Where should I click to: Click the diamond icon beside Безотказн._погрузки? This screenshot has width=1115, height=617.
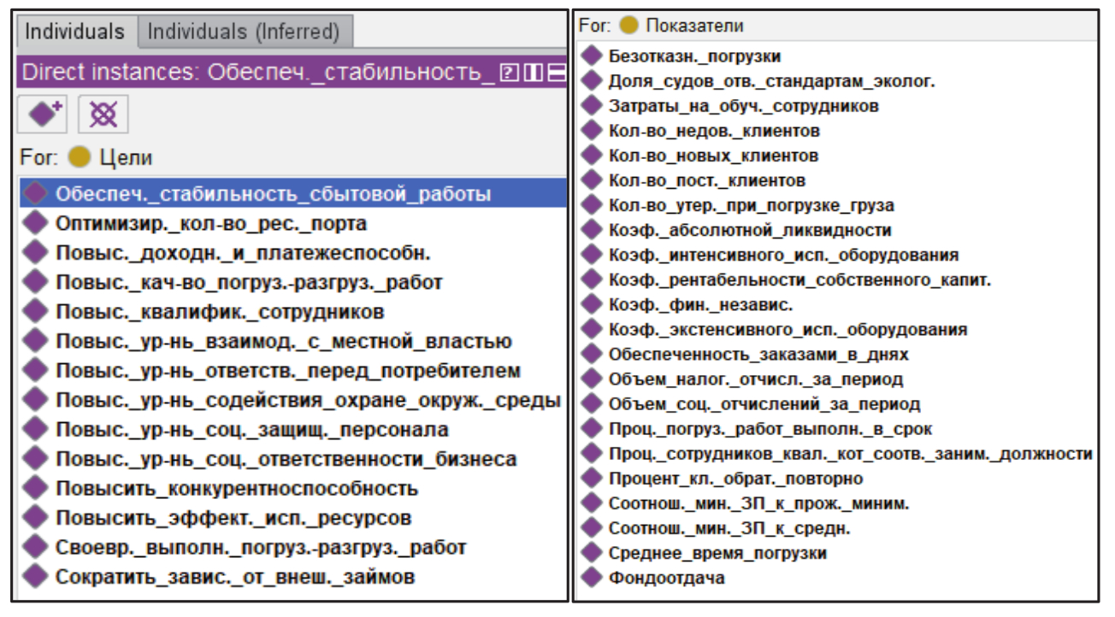tap(592, 56)
